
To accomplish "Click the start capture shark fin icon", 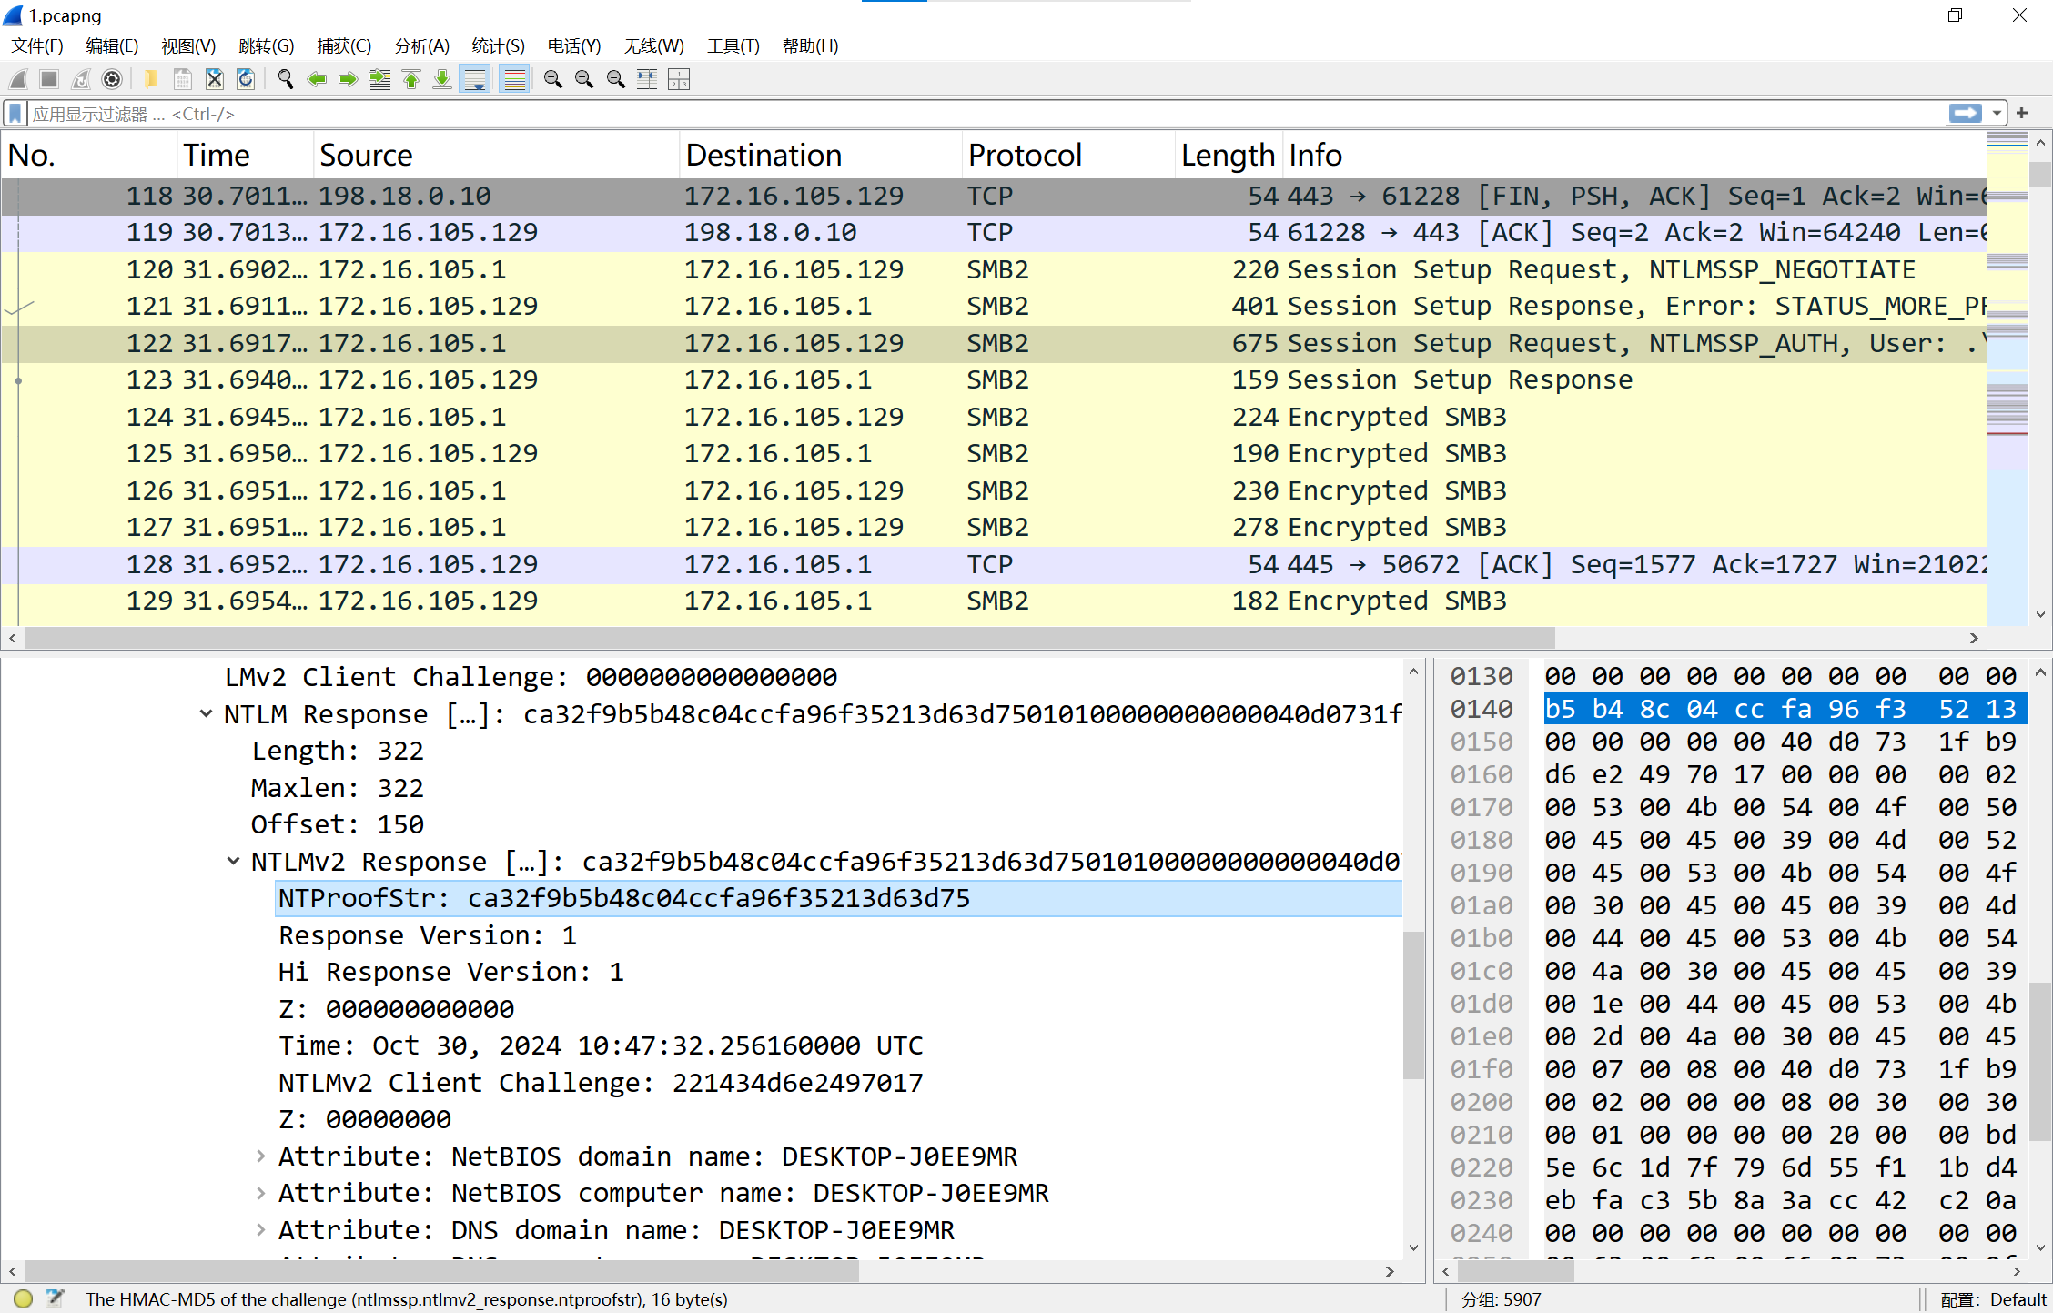I will 19,80.
